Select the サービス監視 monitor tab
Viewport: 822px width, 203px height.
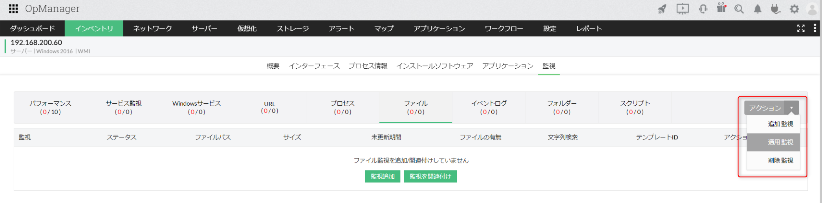tap(123, 107)
